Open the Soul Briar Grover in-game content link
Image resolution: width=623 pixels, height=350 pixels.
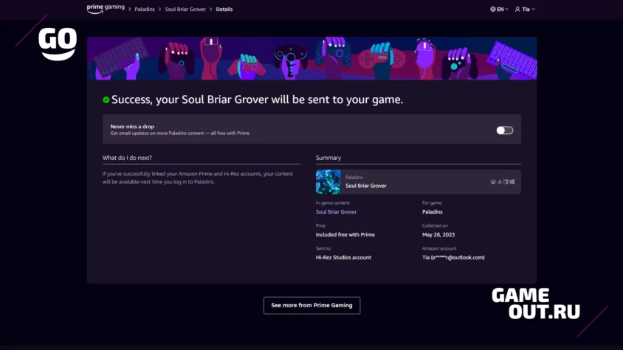click(336, 212)
